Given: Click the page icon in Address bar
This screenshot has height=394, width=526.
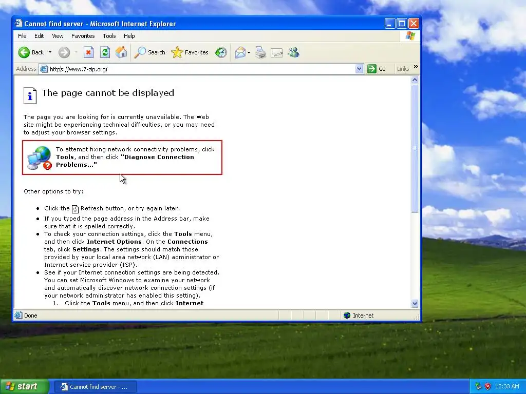Looking at the screenshot, I should [44, 69].
